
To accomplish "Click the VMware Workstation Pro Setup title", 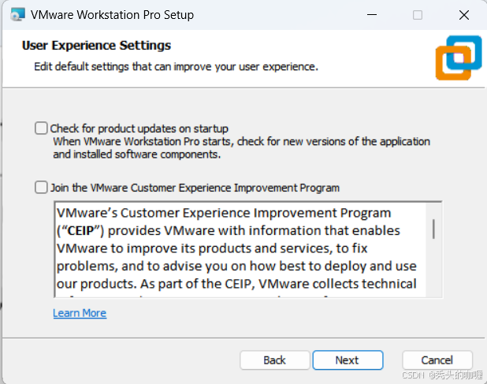I will click(112, 15).
